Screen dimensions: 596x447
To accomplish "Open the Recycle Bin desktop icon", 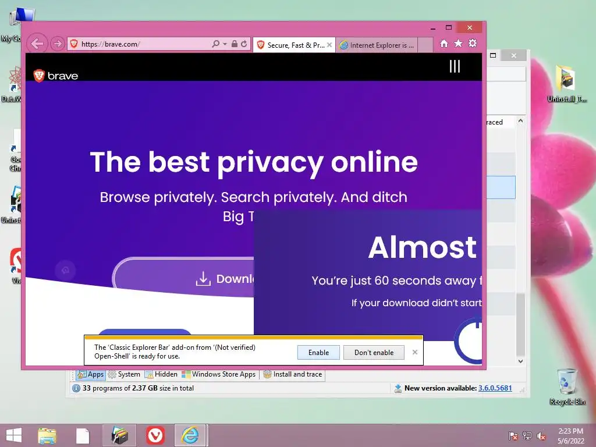I will pos(567,386).
